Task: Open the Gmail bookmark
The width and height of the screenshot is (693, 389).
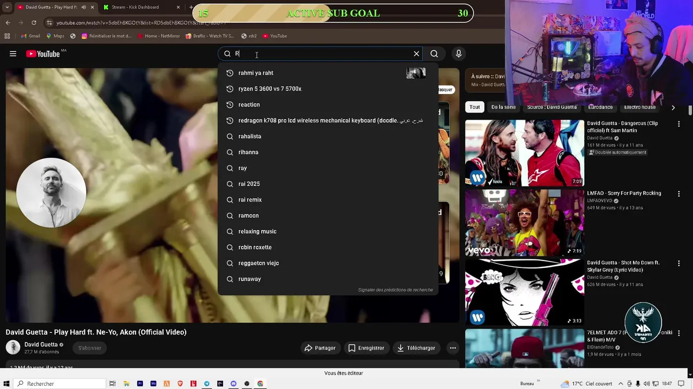Action: point(30,36)
